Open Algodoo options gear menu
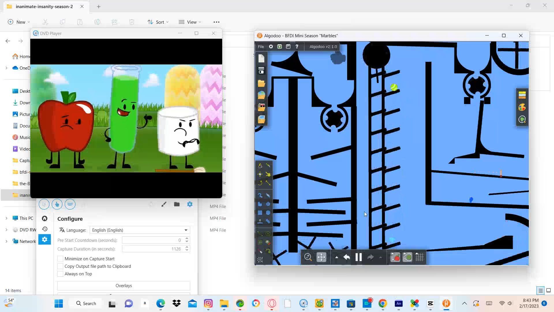 (271, 47)
